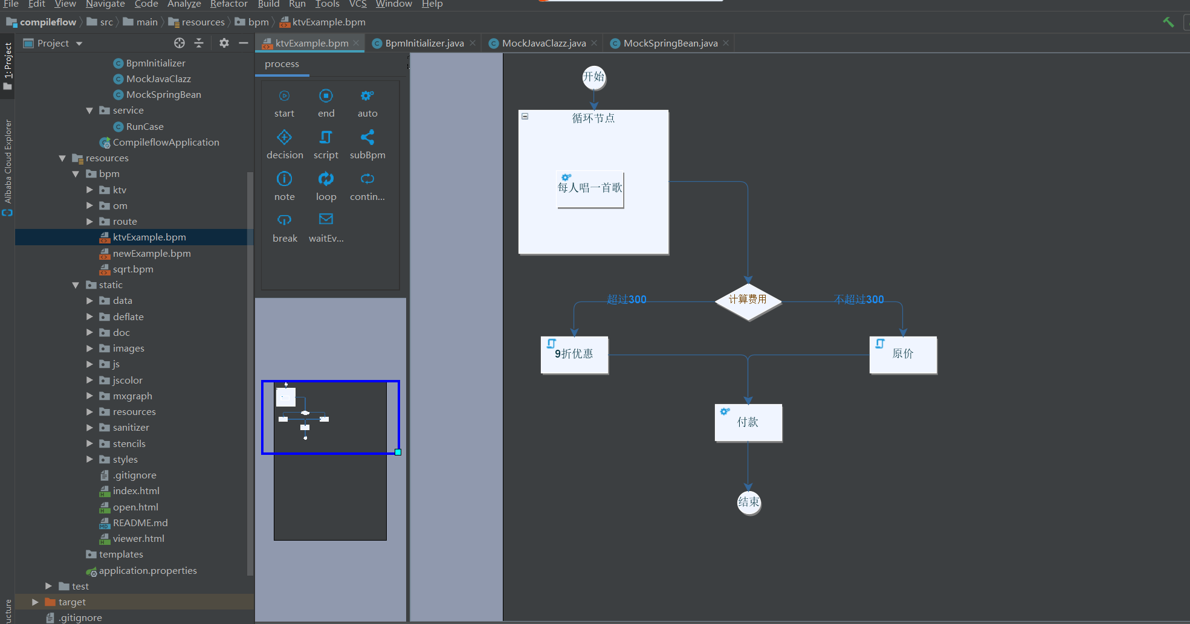The height and width of the screenshot is (624, 1190).
Task: Select the note tool in the palette
Action: coord(284,185)
